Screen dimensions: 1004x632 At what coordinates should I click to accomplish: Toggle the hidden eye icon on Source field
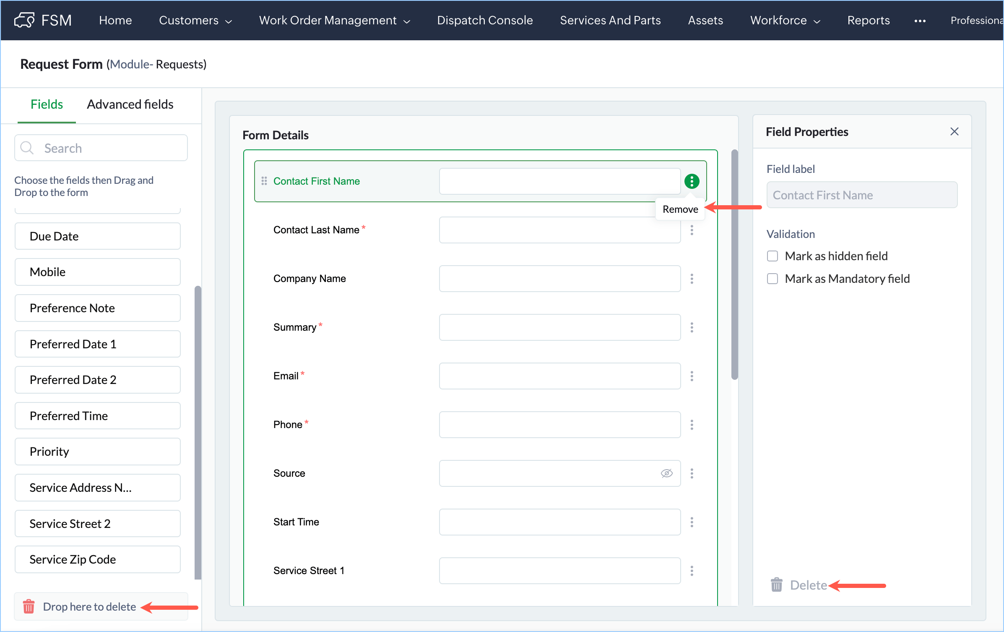(x=666, y=473)
